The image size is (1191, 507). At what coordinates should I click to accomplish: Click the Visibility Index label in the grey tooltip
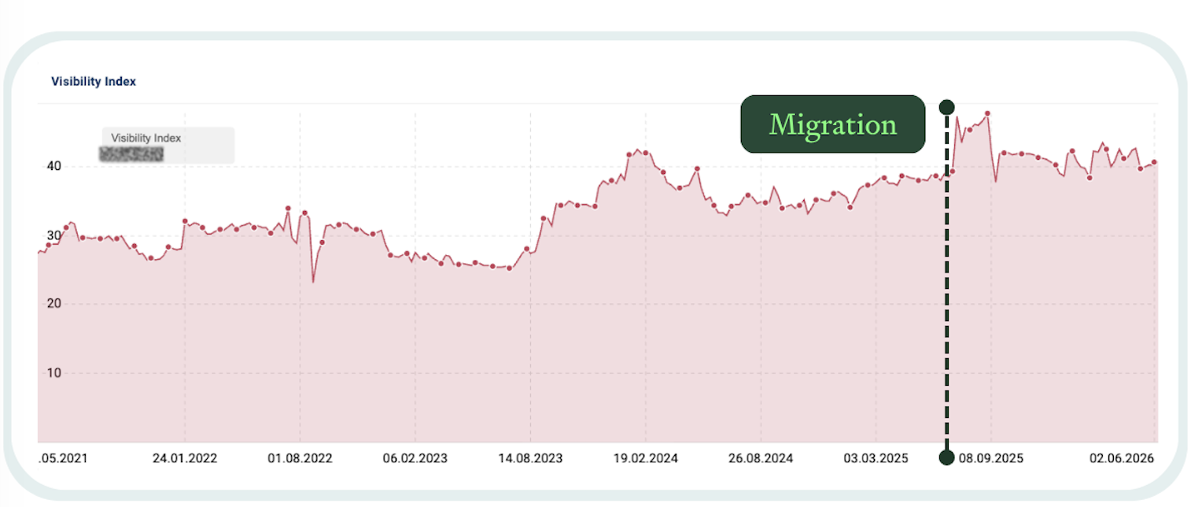pos(146,138)
